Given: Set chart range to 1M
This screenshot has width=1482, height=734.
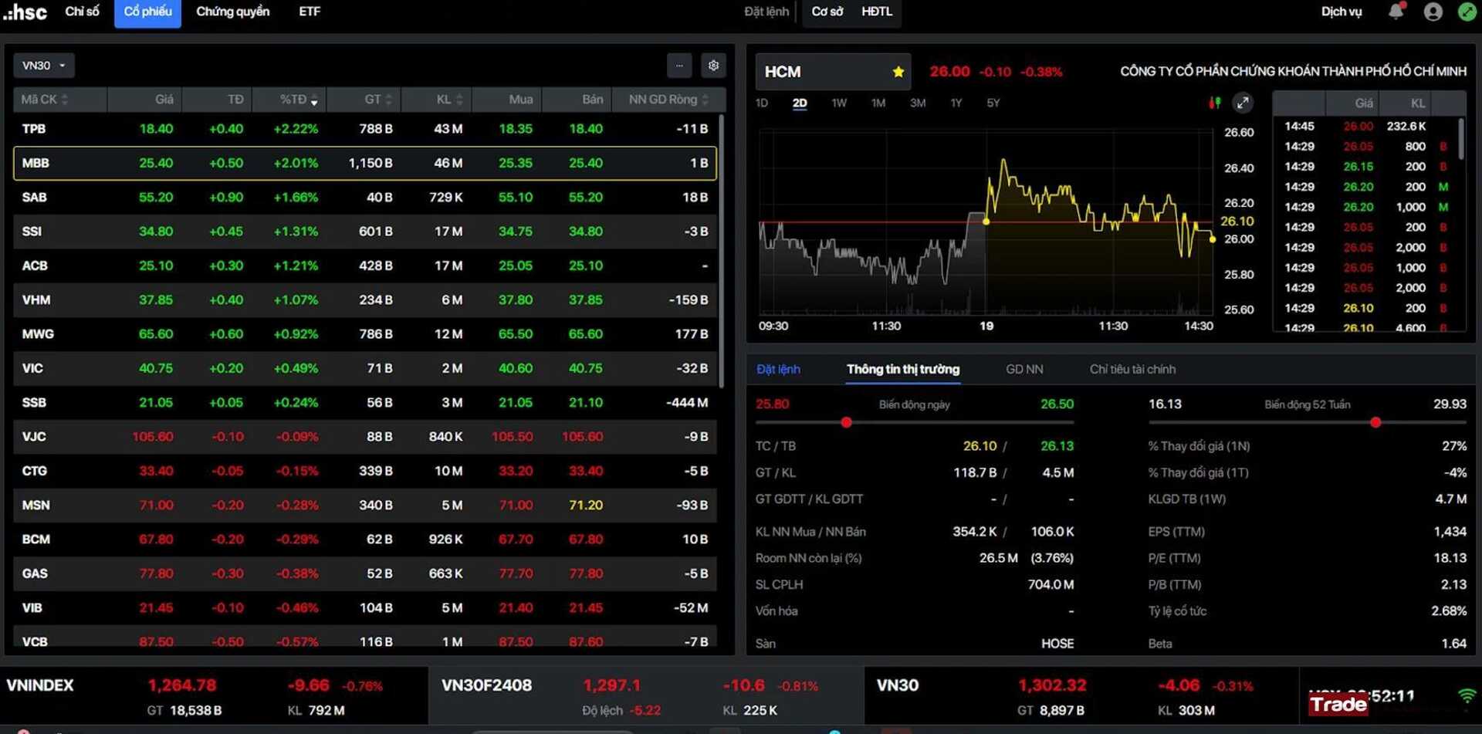Looking at the screenshot, I should coord(878,103).
